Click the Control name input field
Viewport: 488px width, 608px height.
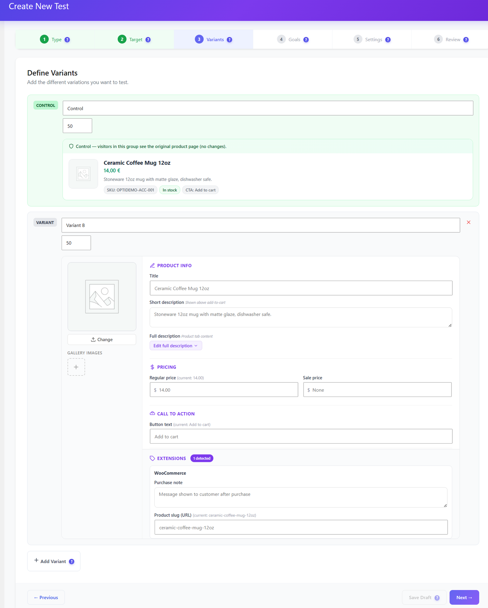coord(268,108)
